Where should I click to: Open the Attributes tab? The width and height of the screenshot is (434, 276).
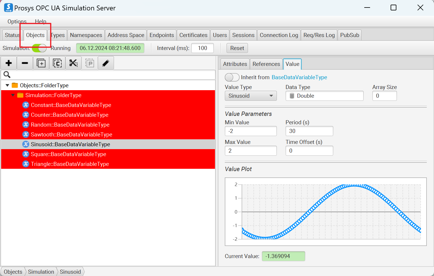click(x=235, y=64)
